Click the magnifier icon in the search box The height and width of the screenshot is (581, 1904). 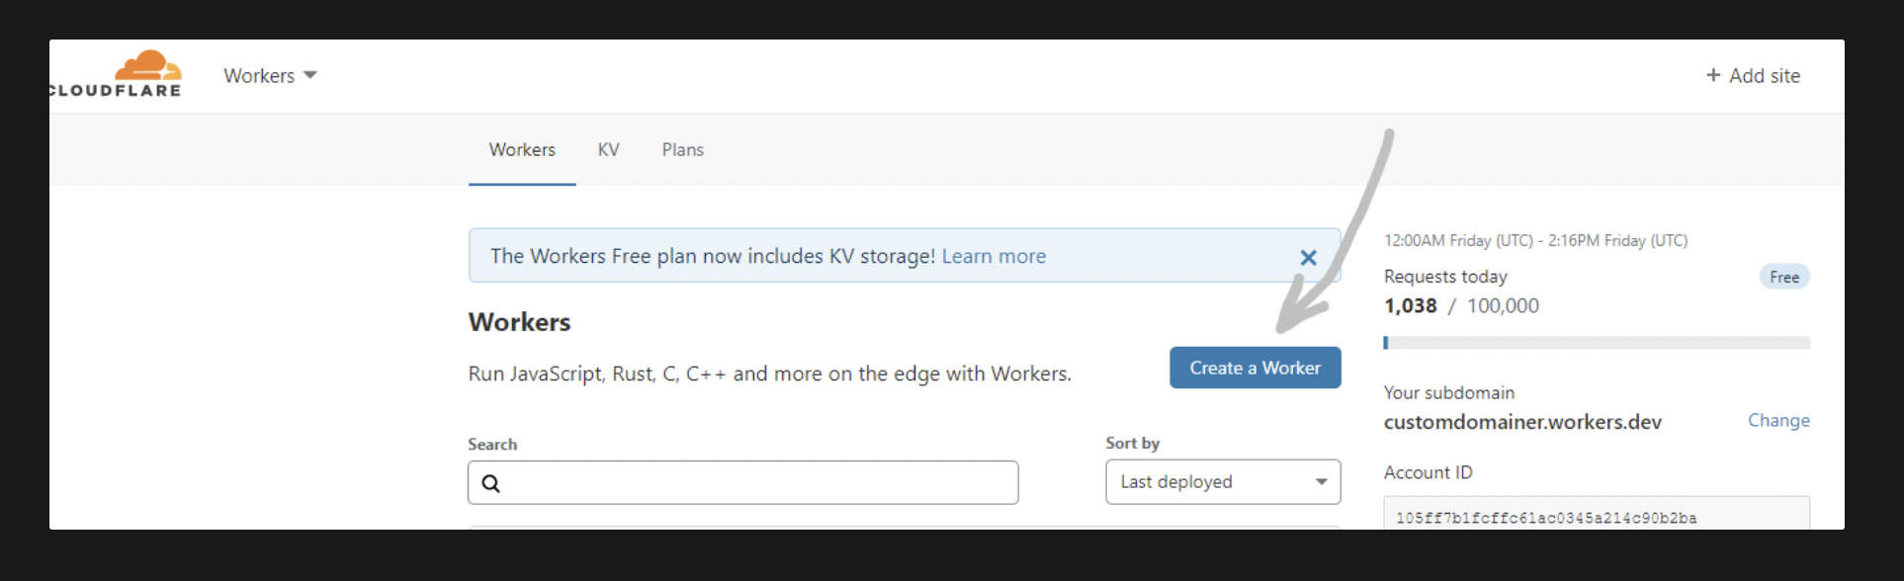coord(491,483)
